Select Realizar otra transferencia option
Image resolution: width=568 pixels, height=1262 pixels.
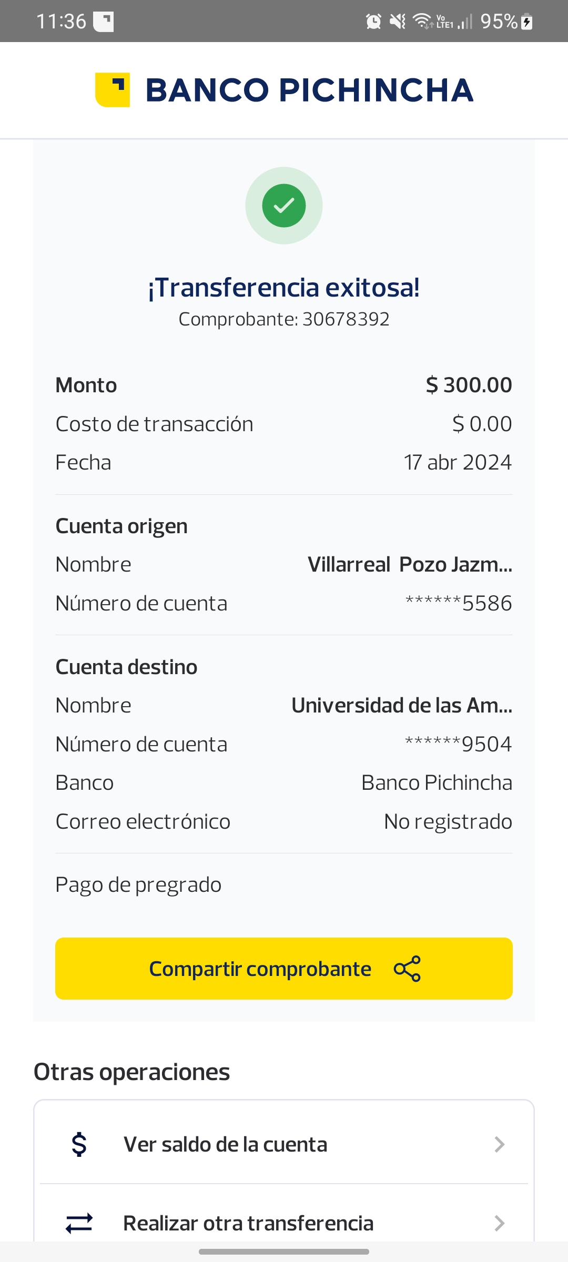click(248, 1223)
